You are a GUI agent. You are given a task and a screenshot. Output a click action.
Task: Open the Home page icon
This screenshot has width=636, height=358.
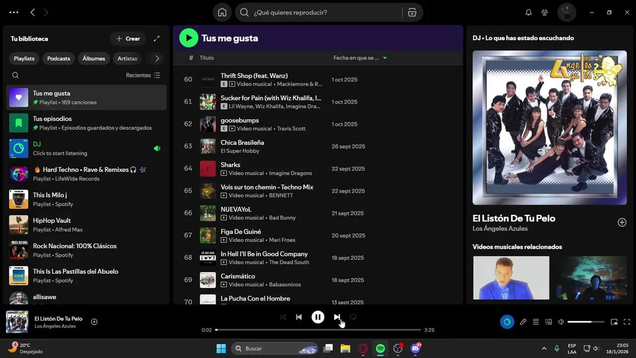tap(222, 12)
